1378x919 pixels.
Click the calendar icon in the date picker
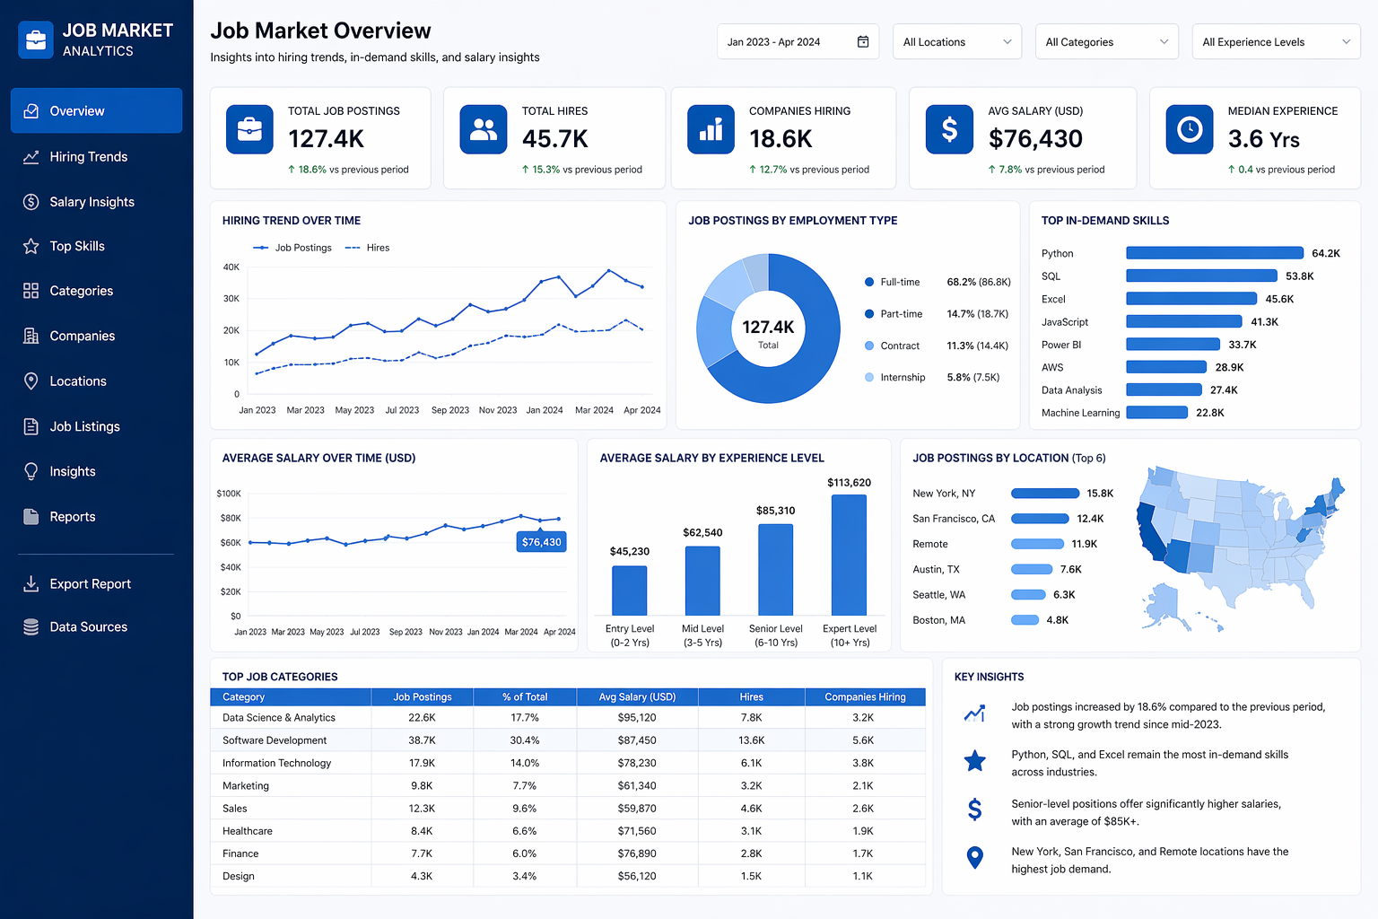click(x=862, y=41)
